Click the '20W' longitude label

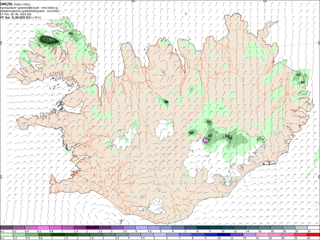pyautogui.click(x=133, y=1)
